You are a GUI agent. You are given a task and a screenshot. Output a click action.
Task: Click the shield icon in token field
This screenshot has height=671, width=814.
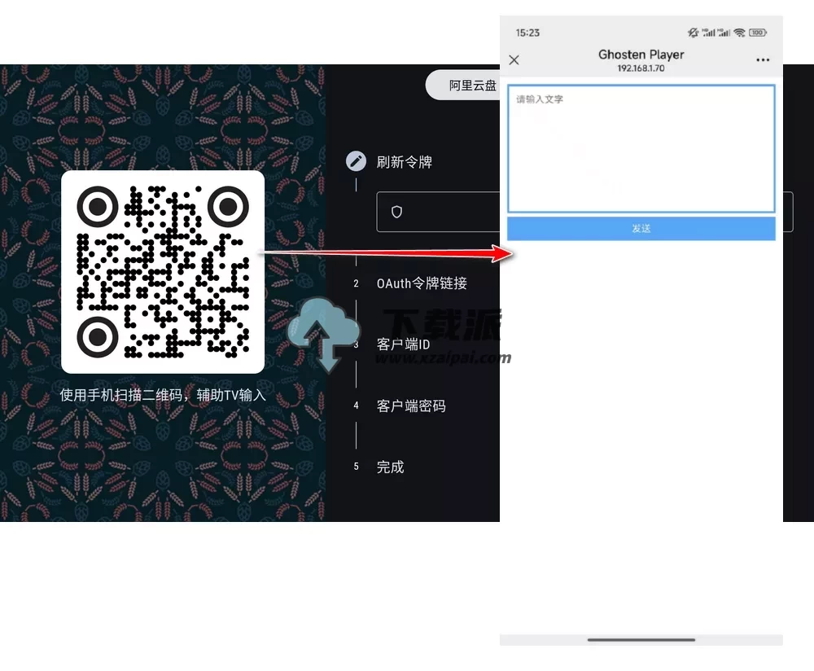pos(396,212)
